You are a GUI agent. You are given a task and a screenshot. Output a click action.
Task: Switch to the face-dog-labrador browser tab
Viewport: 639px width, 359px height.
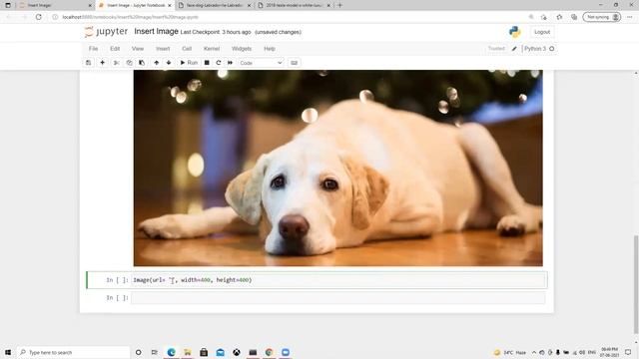[214, 5]
